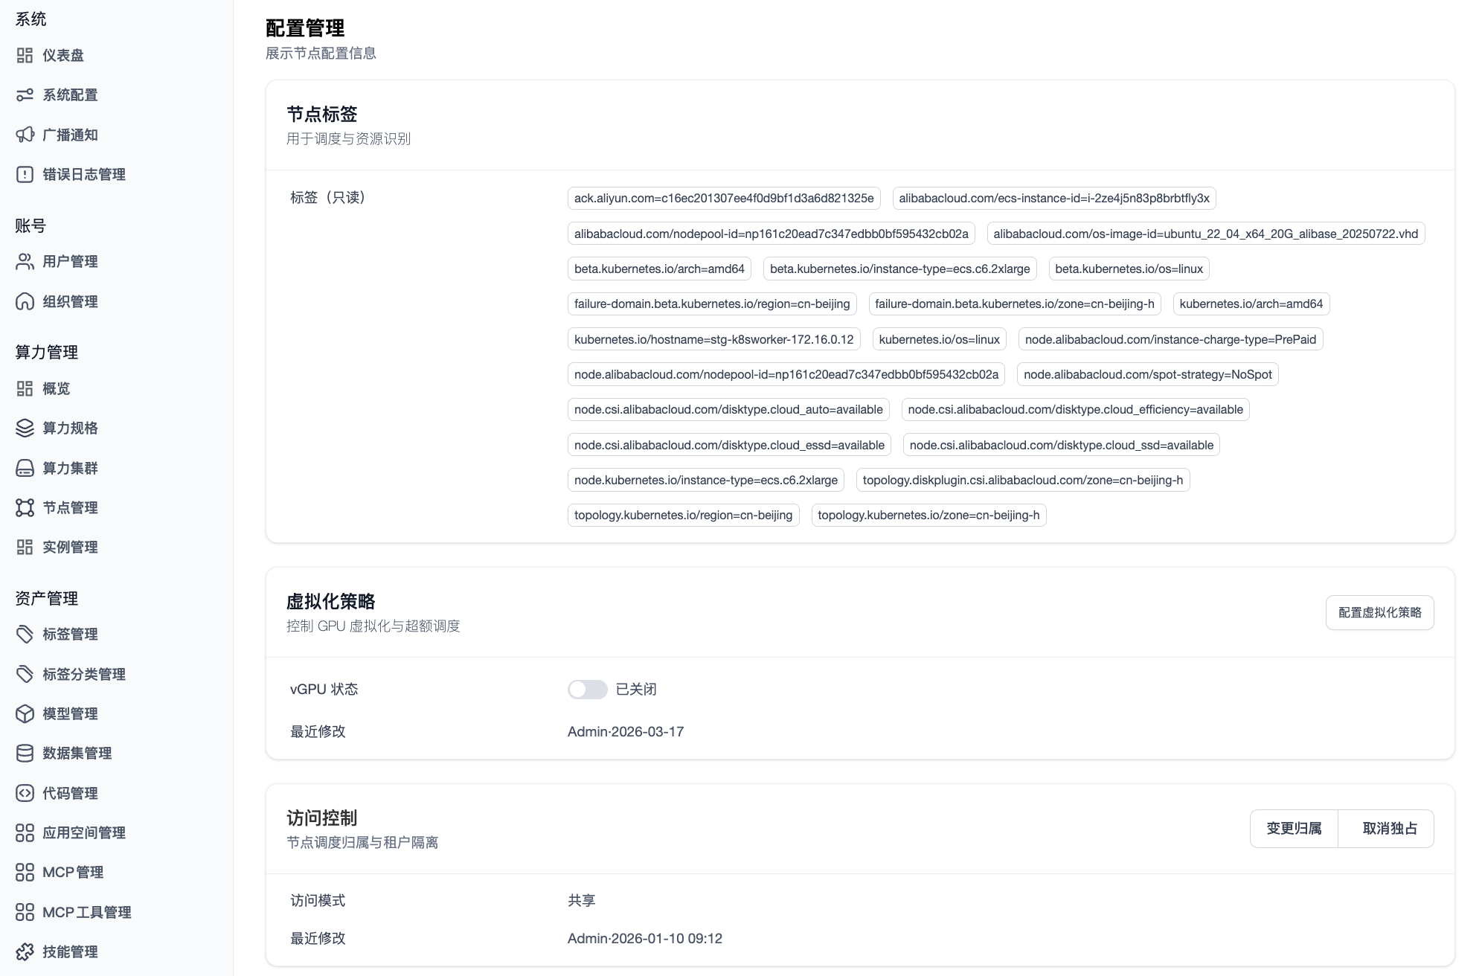
Task: Enable the vGPU 状态 switch
Action: pyautogui.click(x=587, y=690)
